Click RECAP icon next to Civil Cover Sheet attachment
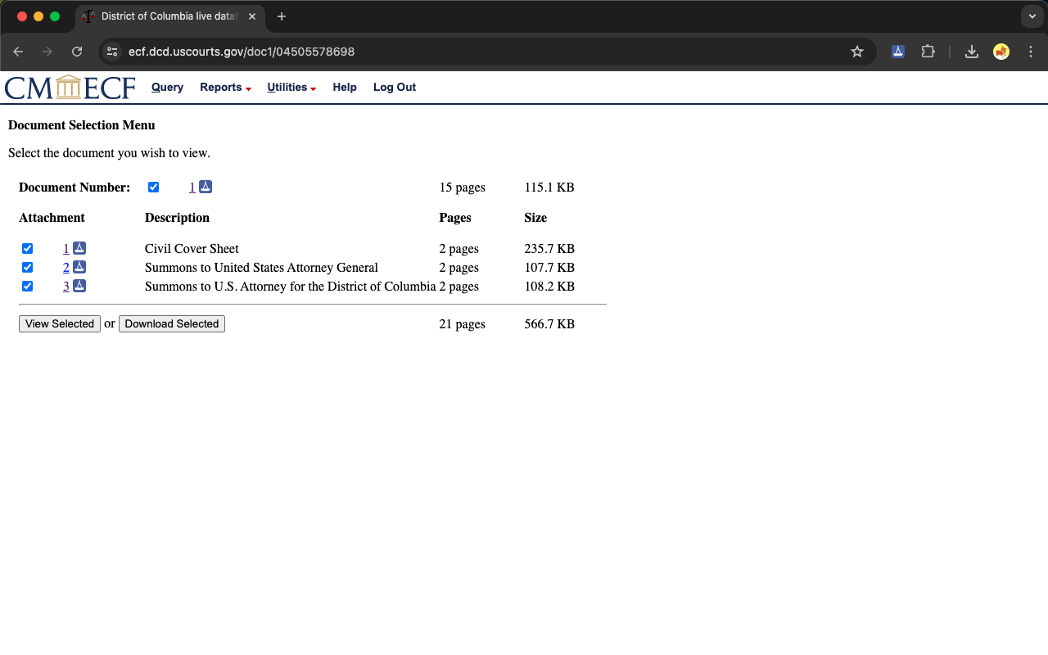Viewport: 1048px width, 655px height. [x=79, y=248]
